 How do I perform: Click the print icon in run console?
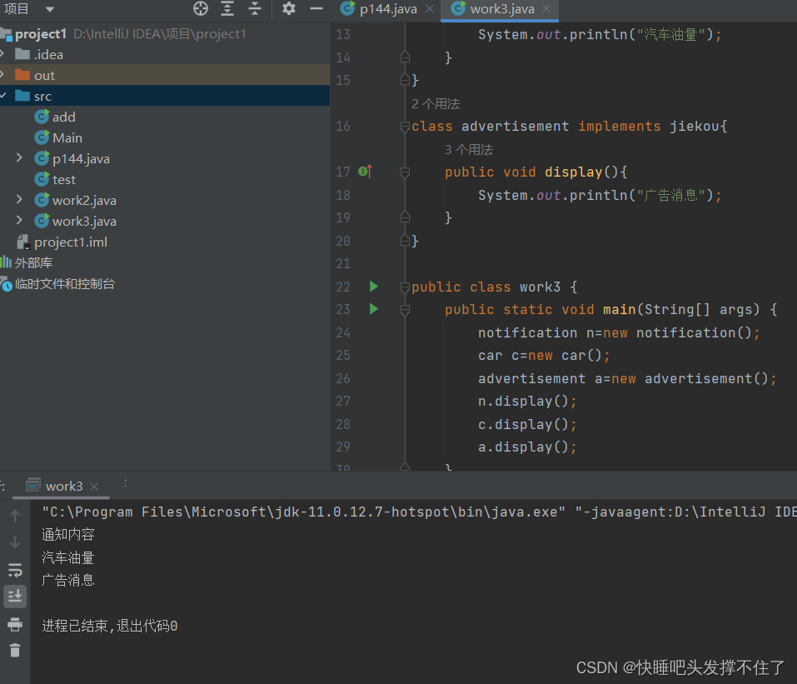coord(15,624)
